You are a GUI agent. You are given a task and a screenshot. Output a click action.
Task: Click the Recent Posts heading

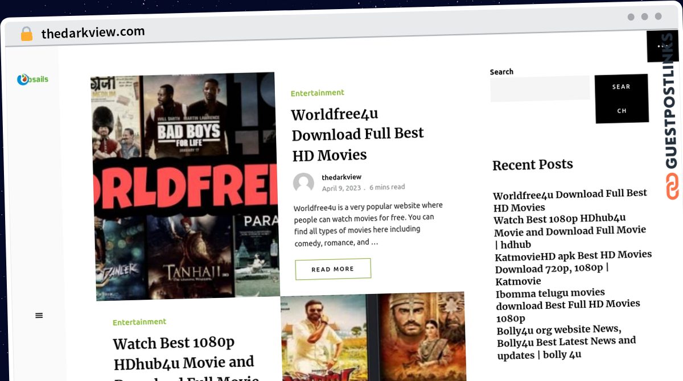pos(533,164)
